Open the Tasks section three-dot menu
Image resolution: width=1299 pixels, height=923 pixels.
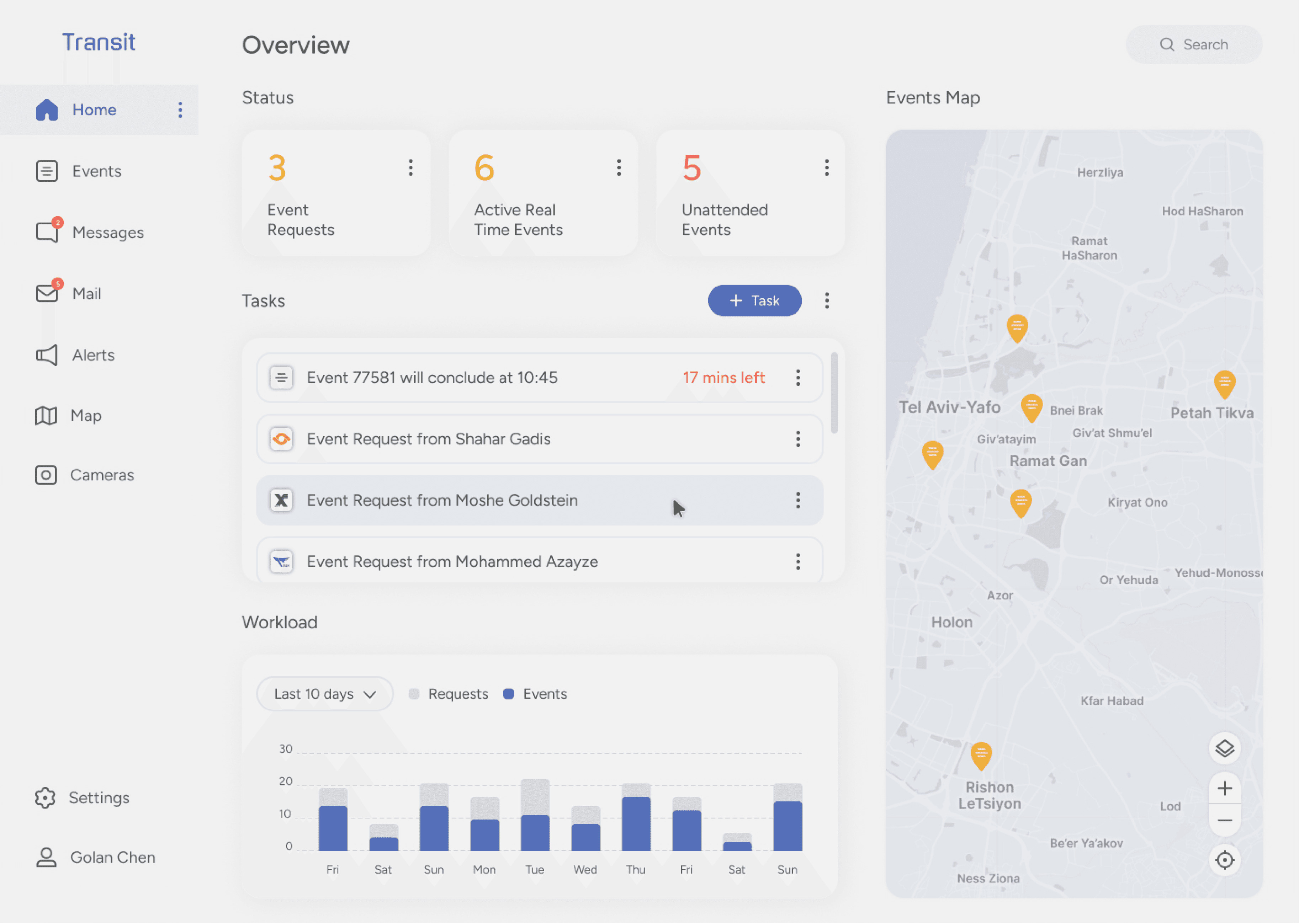pyautogui.click(x=827, y=301)
